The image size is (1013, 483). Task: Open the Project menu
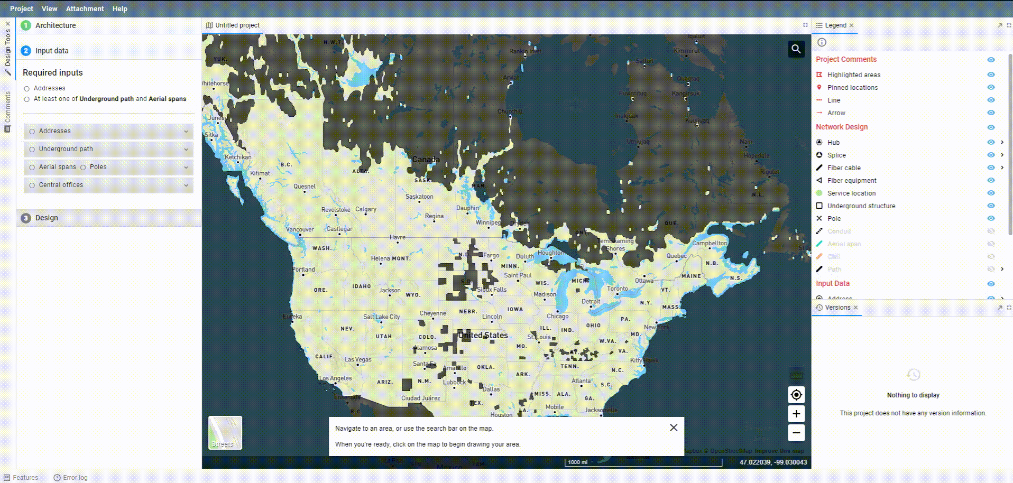21,8
